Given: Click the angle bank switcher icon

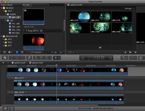Looking at the screenshot, I should coord(100,47).
